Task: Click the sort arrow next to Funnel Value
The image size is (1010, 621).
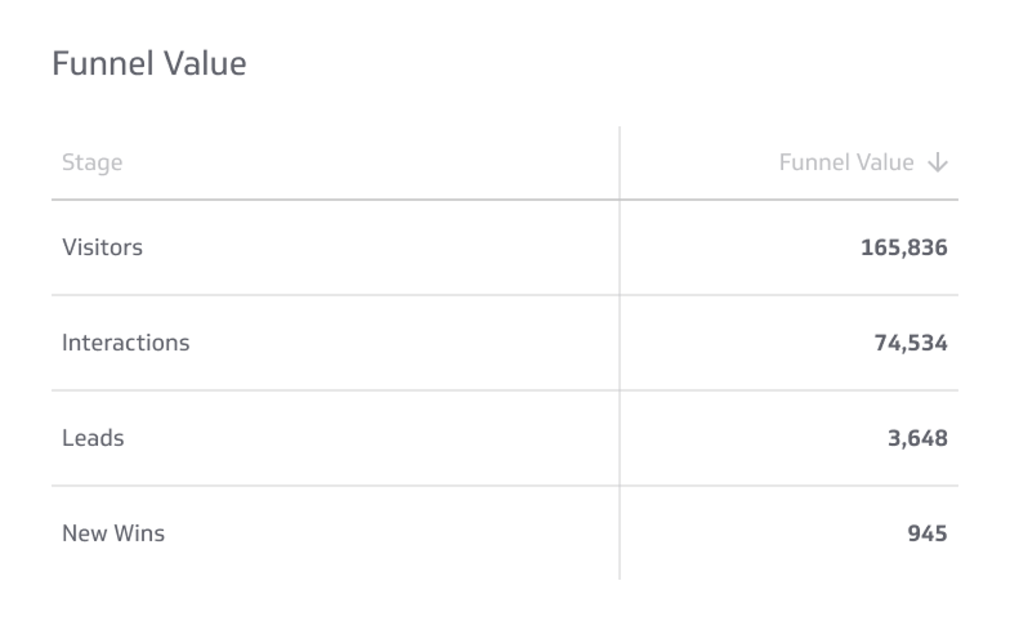Action: coord(937,163)
